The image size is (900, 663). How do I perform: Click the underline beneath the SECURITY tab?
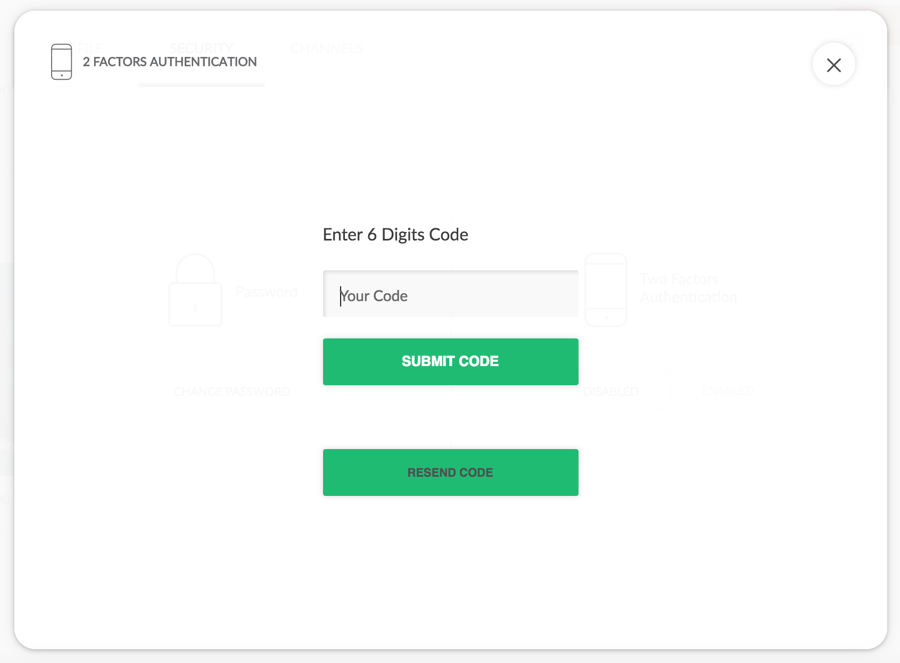click(x=202, y=85)
